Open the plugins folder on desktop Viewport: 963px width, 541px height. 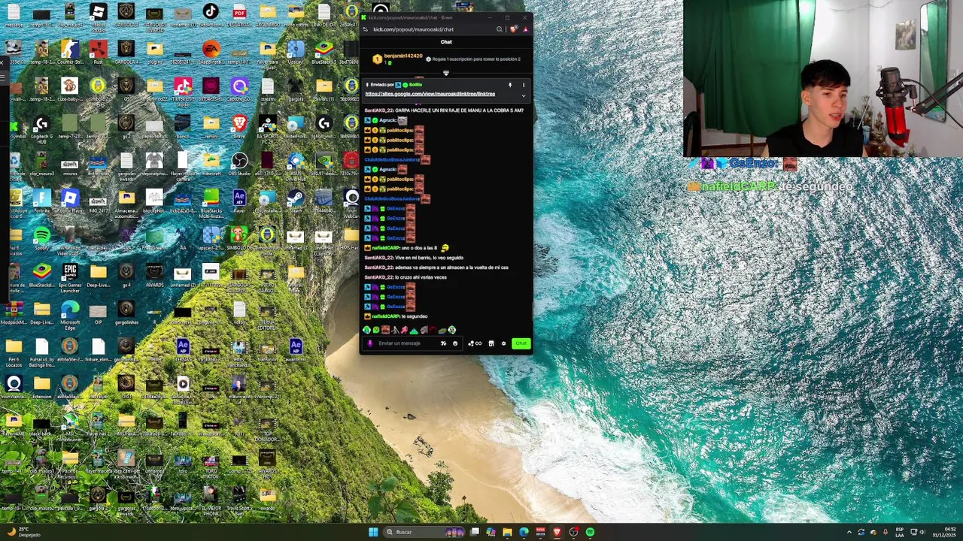tap(155, 53)
